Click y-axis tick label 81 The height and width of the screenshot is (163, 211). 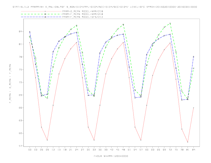click(x=20, y=44)
